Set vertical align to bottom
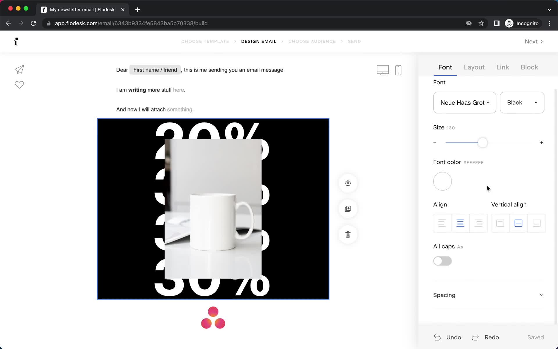Screen dimensions: 558x349 pyautogui.click(x=536, y=223)
